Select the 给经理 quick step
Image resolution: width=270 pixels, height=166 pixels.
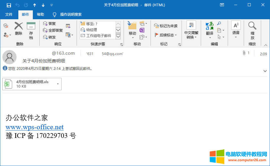[x=98, y=30]
